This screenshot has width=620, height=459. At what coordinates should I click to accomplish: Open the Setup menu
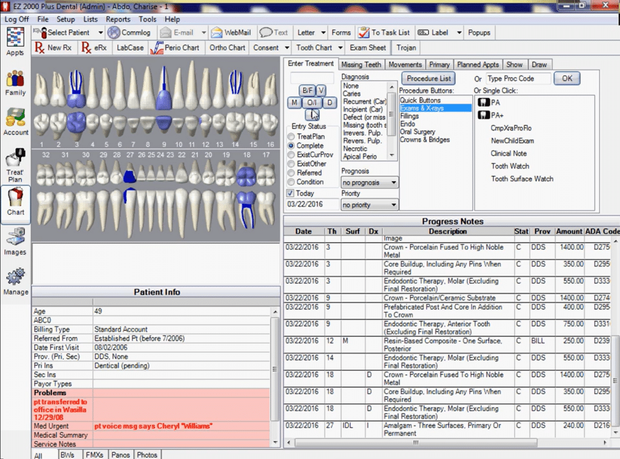point(65,19)
